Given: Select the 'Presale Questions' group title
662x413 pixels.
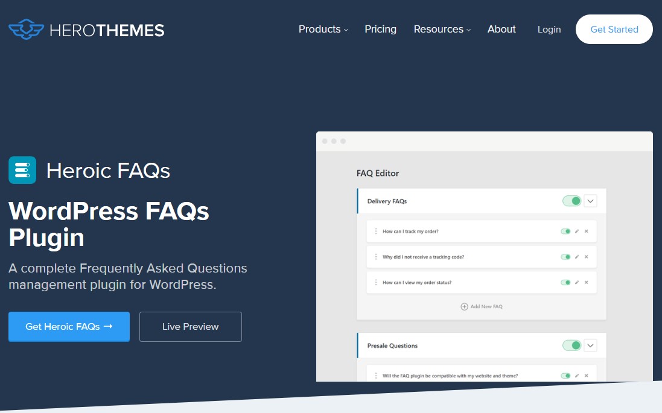Looking at the screenshot, I should [392, 345].
